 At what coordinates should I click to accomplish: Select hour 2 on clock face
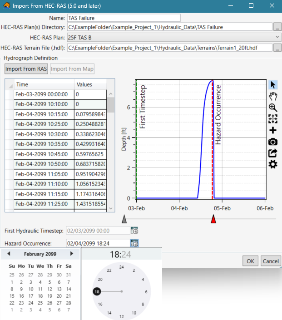pos(134,271)
